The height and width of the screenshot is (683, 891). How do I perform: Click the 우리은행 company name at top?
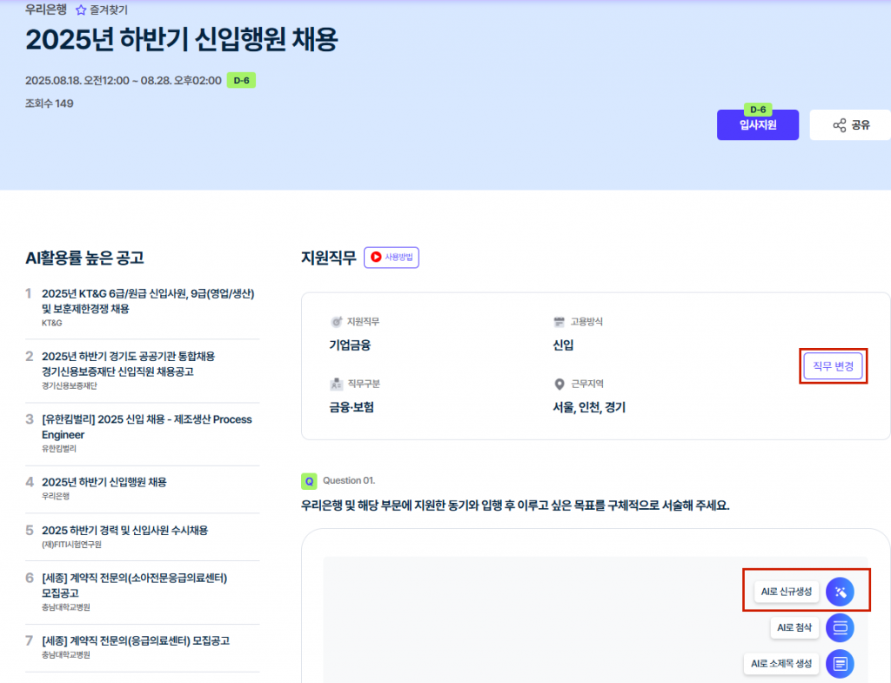pos(45,10)
